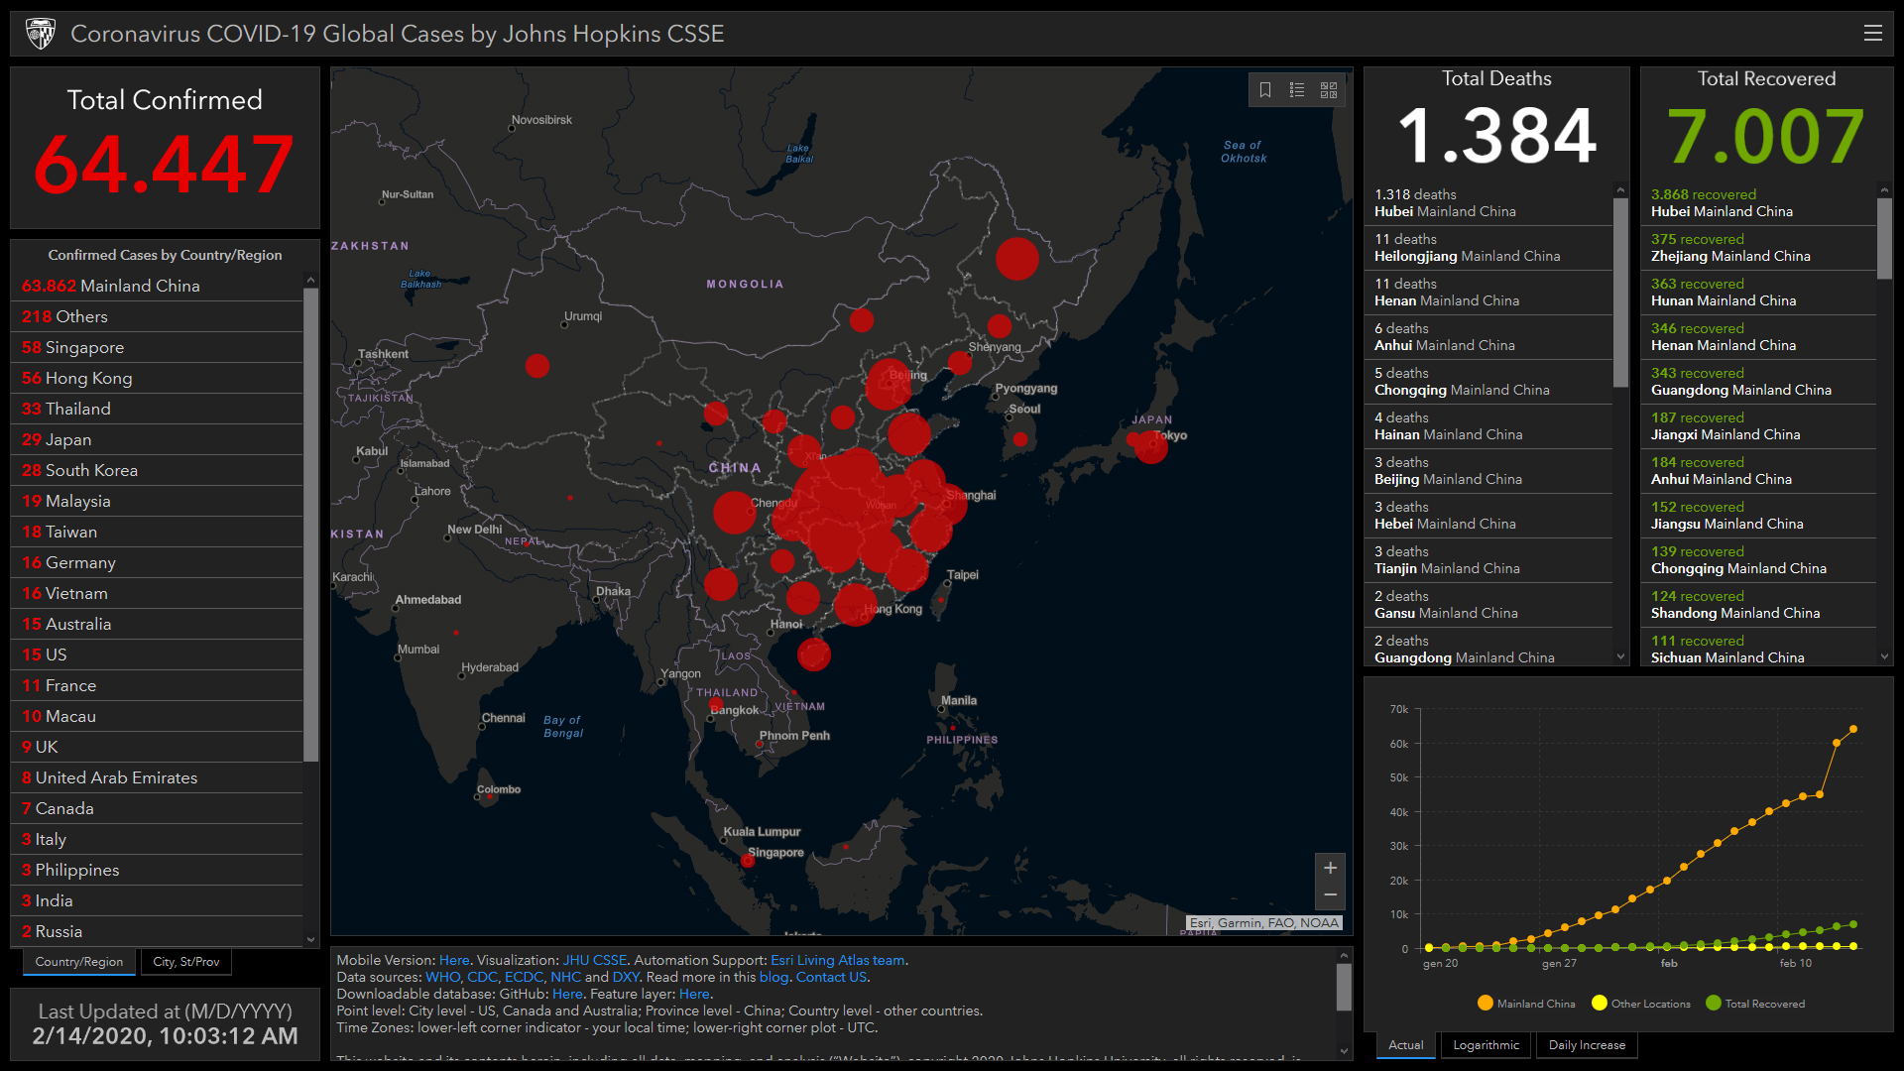Select 33 Thailand row
This screenshot has width=1904, height=1071.
(157, 409)
